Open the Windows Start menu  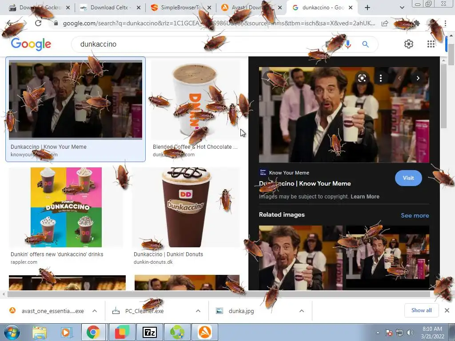click(x=12, y=332)
